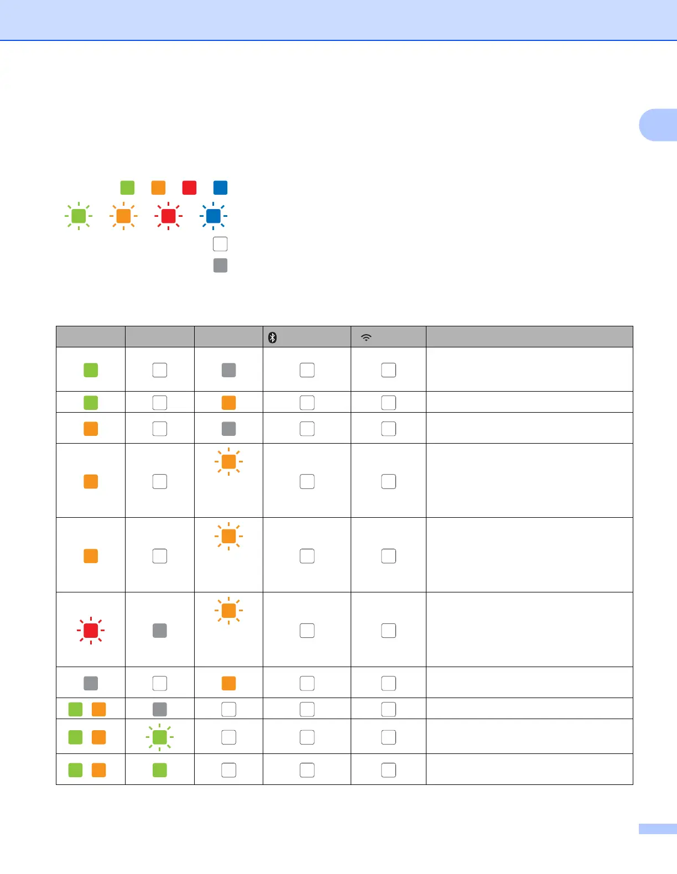Click the Wi-Fi icon in table header
The image size is (677, 874).
click(366, 337)
